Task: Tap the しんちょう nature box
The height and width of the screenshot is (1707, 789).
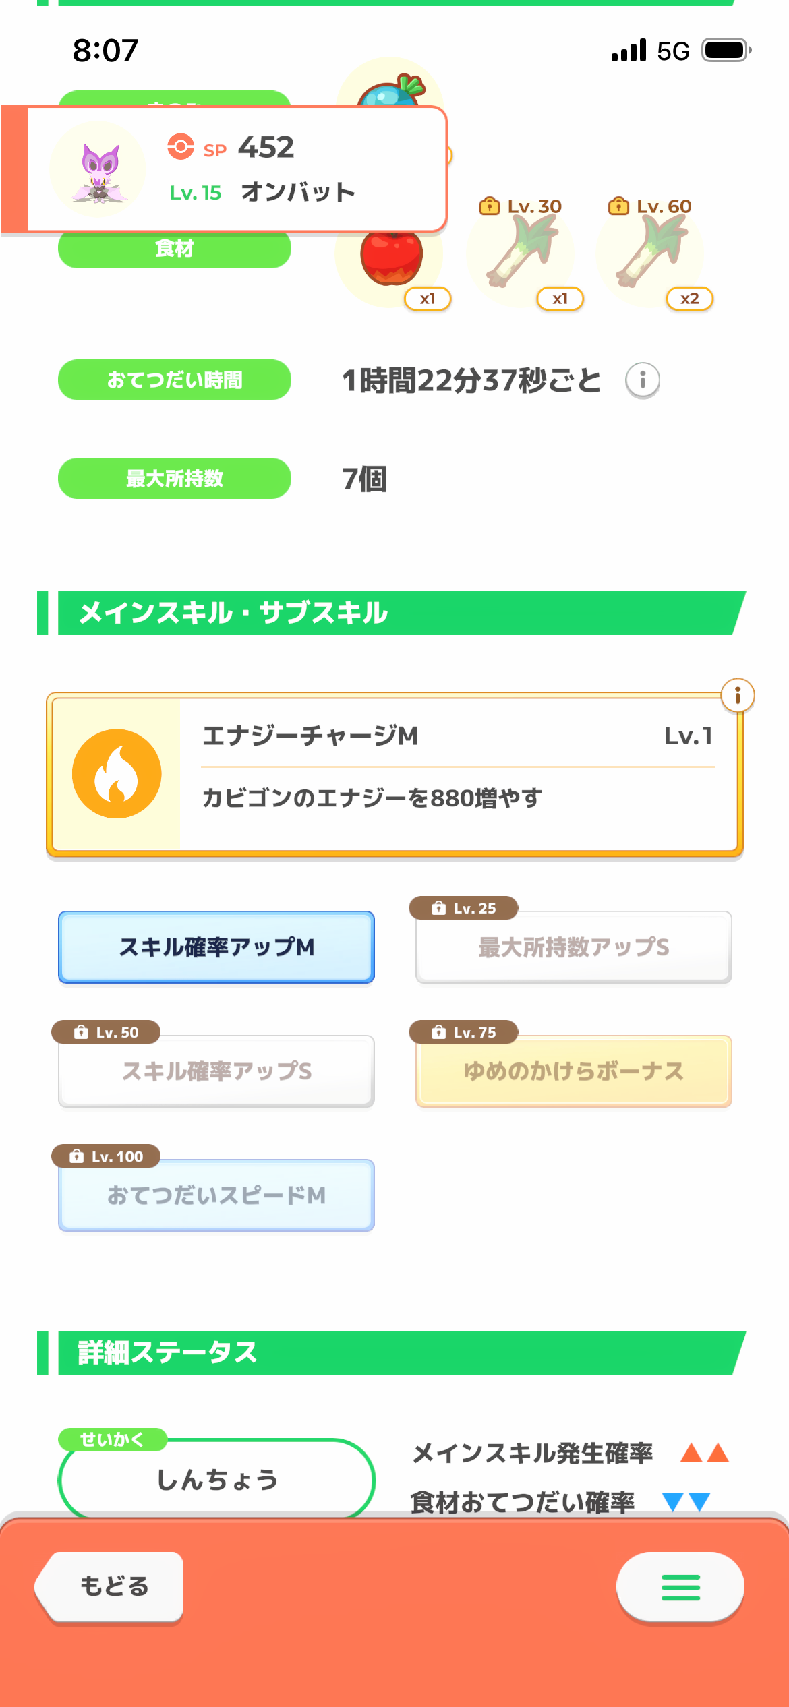Action: (216, 1480)
